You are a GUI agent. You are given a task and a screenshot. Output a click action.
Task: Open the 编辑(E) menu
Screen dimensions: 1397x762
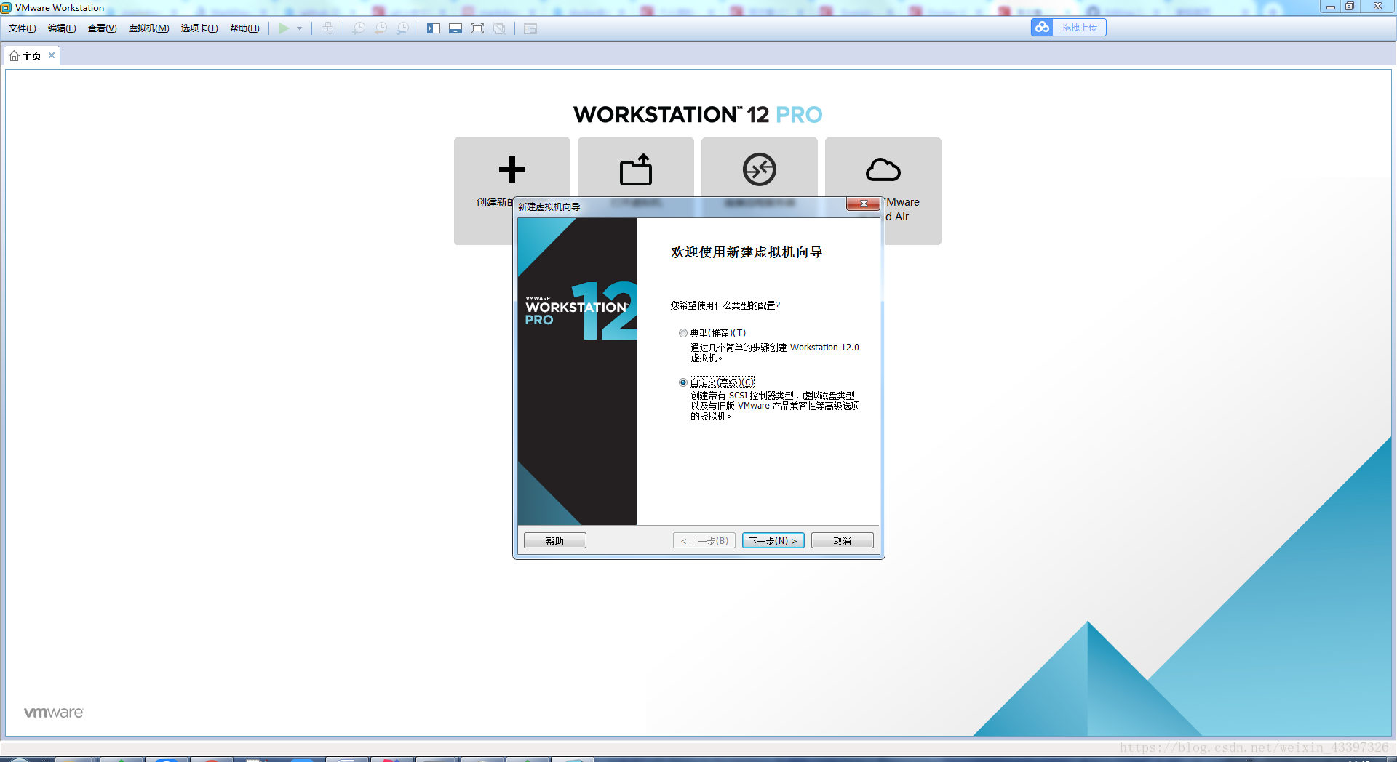coord(62,28)
